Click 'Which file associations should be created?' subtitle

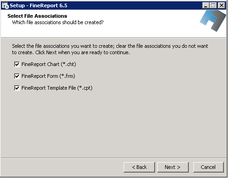point(58,22)
